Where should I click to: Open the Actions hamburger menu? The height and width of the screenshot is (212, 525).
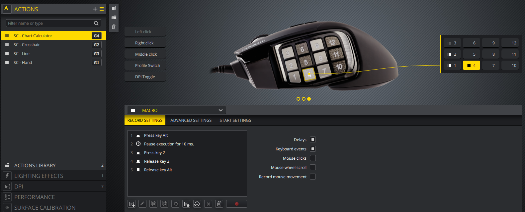(102, 9)
